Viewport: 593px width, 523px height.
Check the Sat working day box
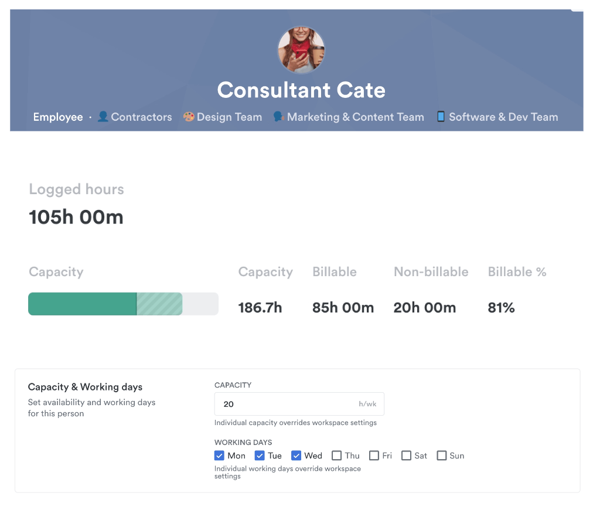pyautogui.click(x=406, y=456)
